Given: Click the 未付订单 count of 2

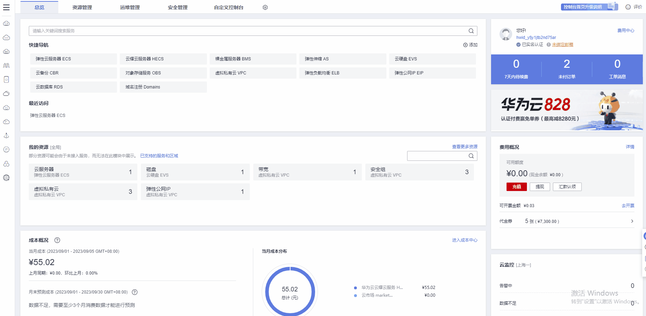Looking at the screenshot, I should tap(567, 64).
